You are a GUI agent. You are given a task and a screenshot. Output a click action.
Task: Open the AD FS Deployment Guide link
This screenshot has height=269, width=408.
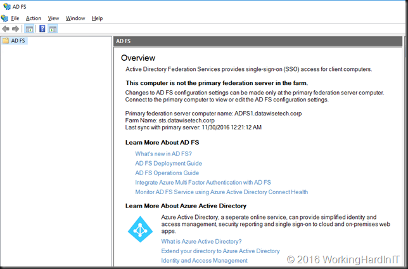pos(169,164)
